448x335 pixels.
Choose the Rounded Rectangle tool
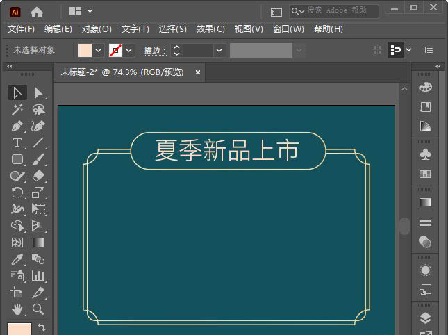coord(17,159)
